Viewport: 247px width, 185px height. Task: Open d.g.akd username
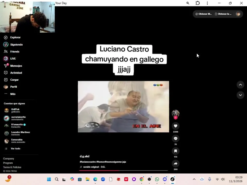[x=84, y=156]
